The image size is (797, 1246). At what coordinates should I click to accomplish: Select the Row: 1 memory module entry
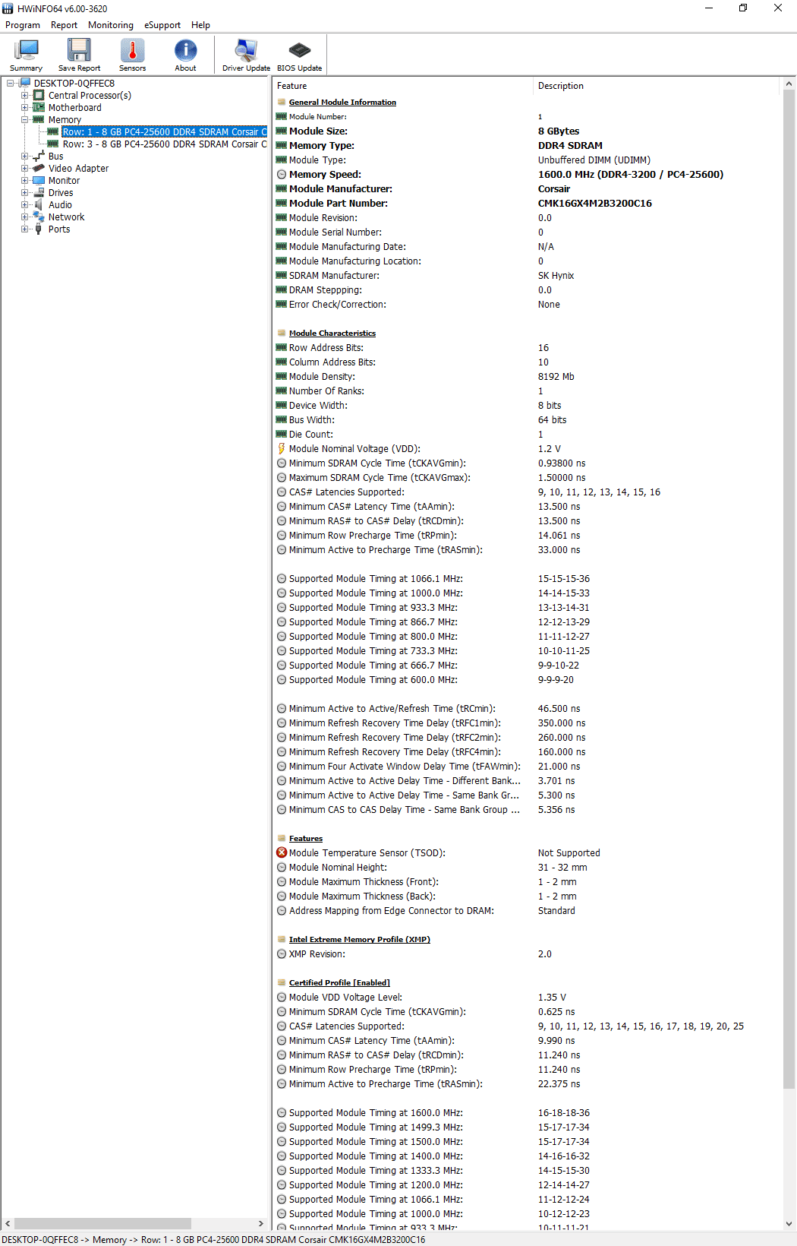coord(164,132)
